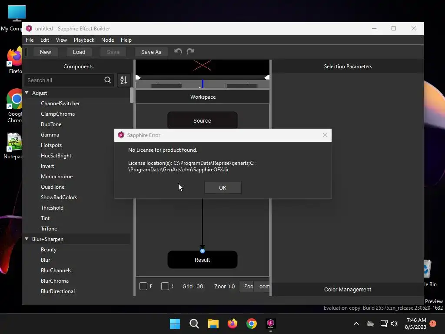
Task: Click the Result node input connector
Action: point(203,251)
